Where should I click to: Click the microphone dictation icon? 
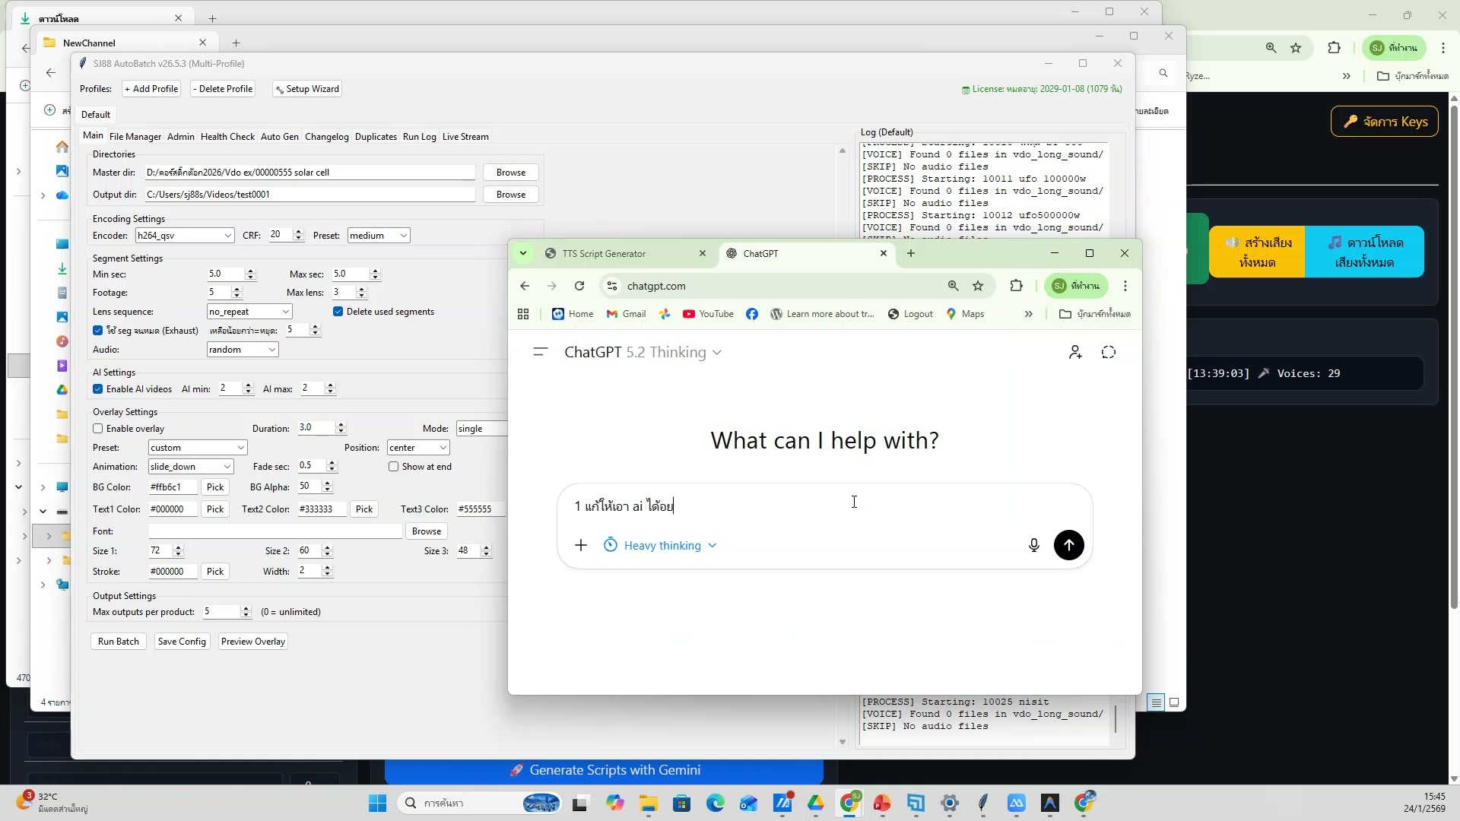click(1033, 545)
